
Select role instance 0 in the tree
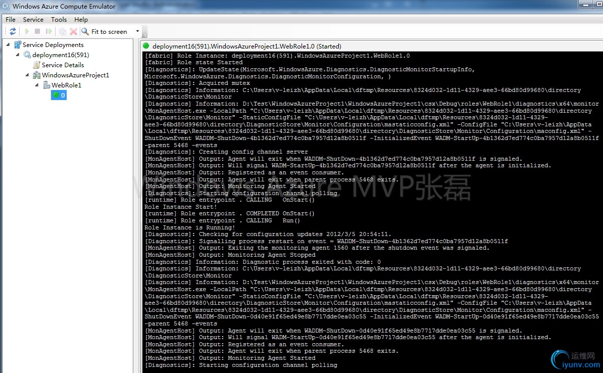click(59, 95)
